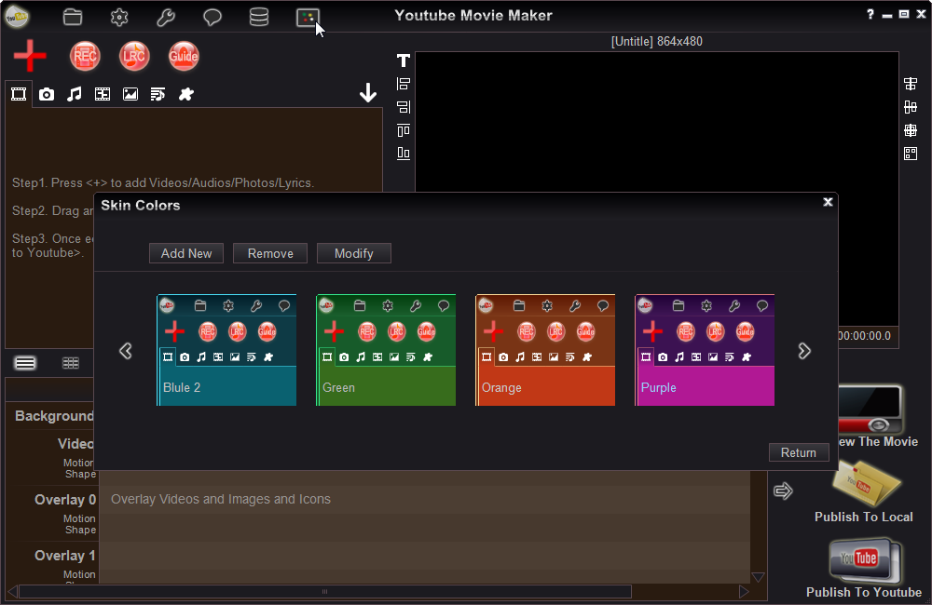Toggle the list view timeline mode
The image size is (932, 605).
click(25, 363)
